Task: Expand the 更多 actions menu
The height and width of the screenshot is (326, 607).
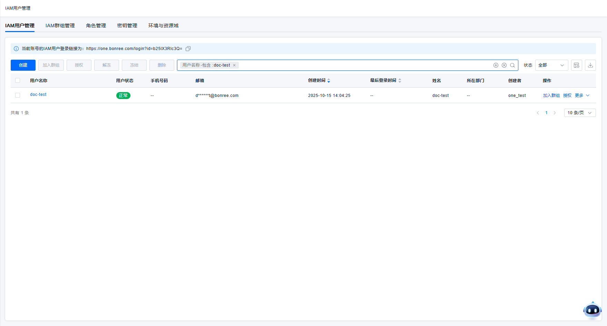Action: 582,96
